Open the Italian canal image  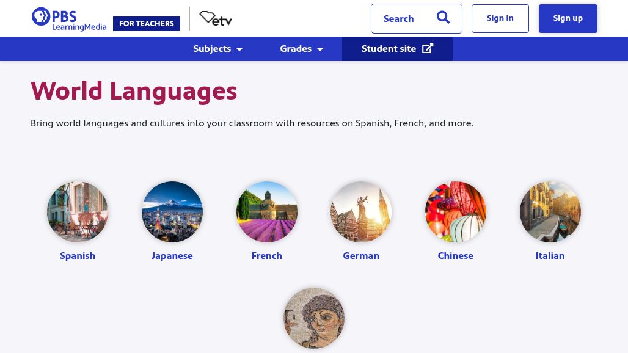(x=550, y=212)
